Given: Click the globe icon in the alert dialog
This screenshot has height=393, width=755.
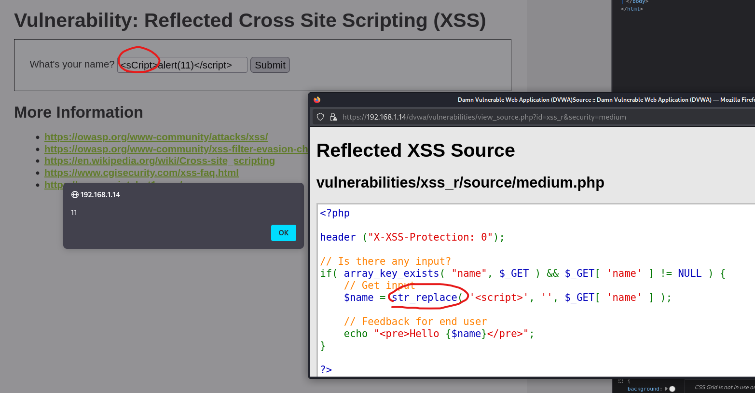Looking at the screenshot, I should click(x=75, y=195).
